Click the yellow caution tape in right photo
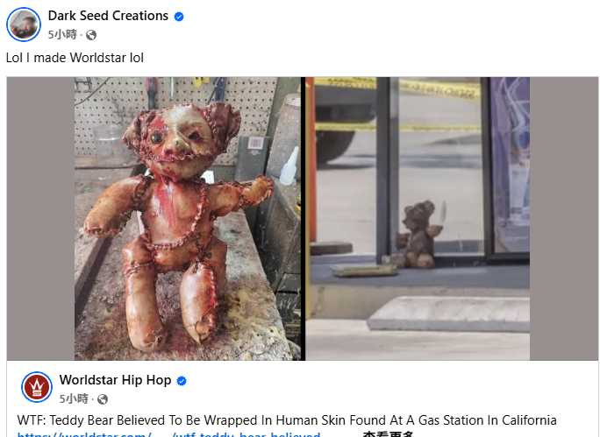 (x=398, y=87)
